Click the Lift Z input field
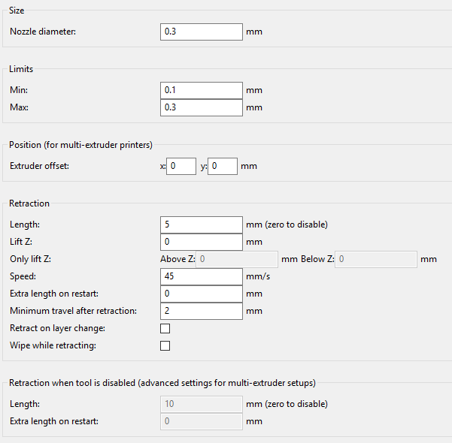The image size is (452, 443). (x=202, y=242)
